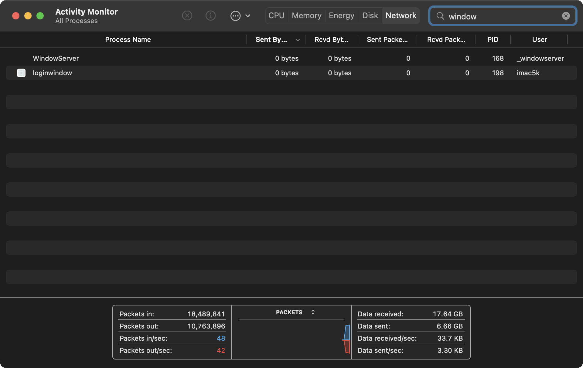Click the Packets in value 18,489,841
Image resolution: width=583 pixels, height=368 pixels.
point(206,314)
